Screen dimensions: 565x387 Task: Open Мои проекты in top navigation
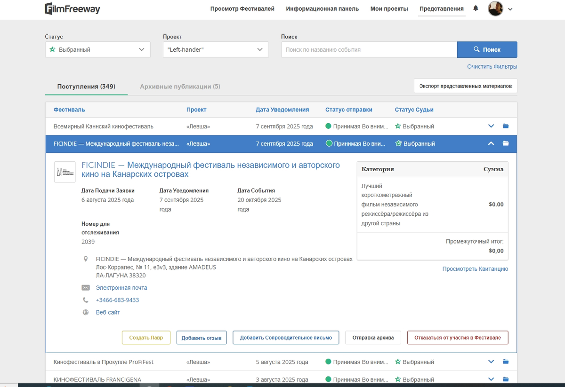point(389,8)
